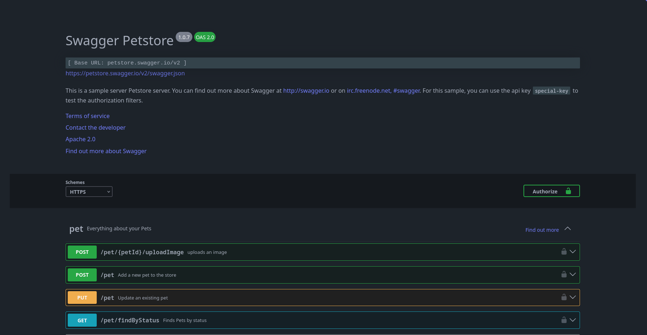Open the Schemes HTTPS dropdown
647x335 pixels.
tap(89, 192)
